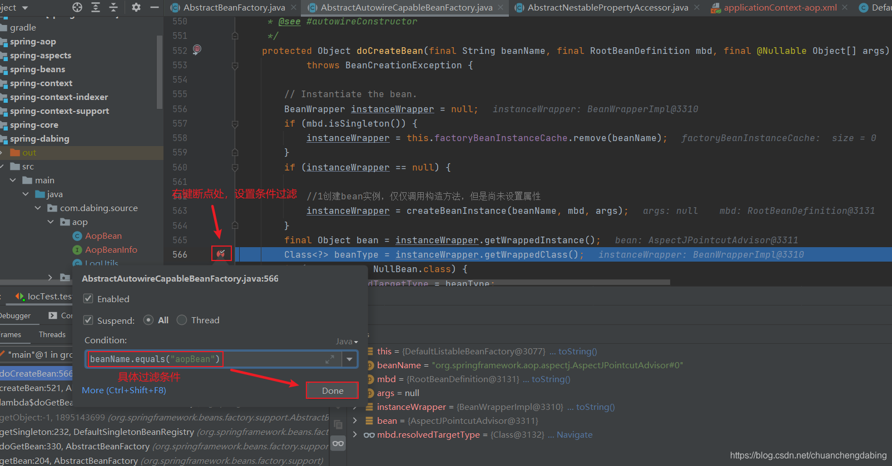Switch to the Debugger tab

(16, 315)
